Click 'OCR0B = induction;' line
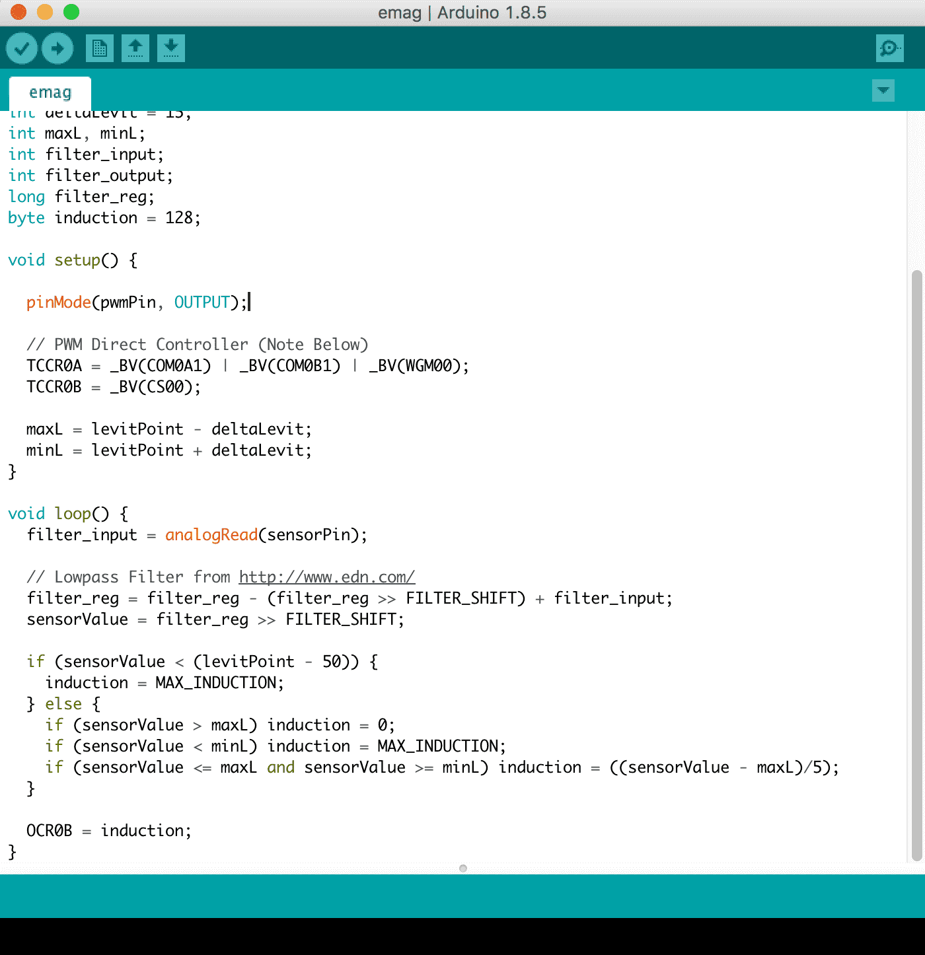Image resolution: width=925 pixels, height=955 pixels. 109,831
